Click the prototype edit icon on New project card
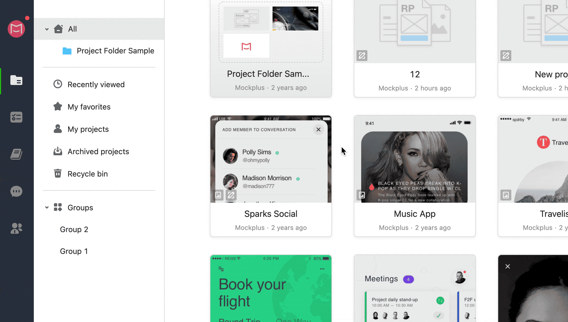Screen dimensions: 568x322 point(506,56)
